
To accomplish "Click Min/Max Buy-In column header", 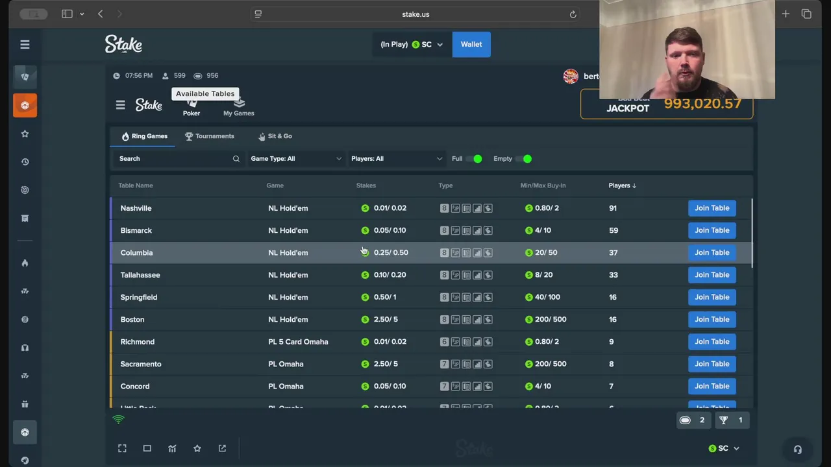I will 543,186.
